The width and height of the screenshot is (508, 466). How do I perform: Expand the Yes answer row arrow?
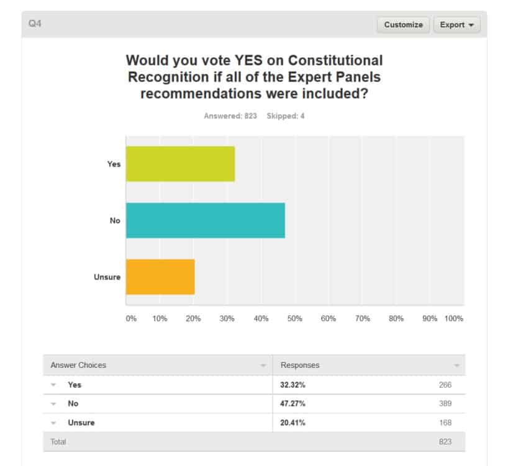point(53,385)
